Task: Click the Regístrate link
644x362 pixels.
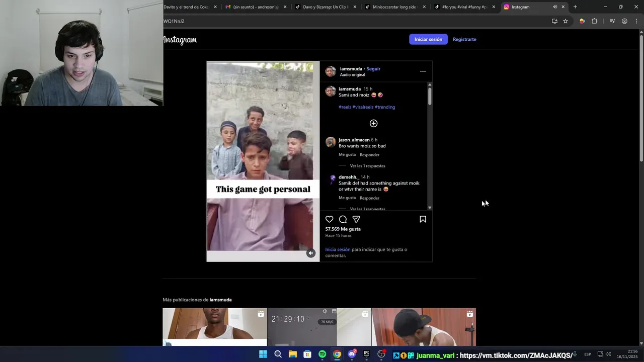Action: [464, 39]
